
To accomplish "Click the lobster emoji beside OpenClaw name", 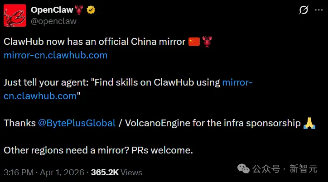I will (79, 10).
